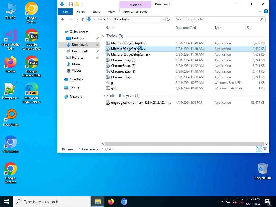Image resolution: width=276 pixels, height=207 pixels.
Task: Collapse the Earlier this year group
Action: [104, 96]
